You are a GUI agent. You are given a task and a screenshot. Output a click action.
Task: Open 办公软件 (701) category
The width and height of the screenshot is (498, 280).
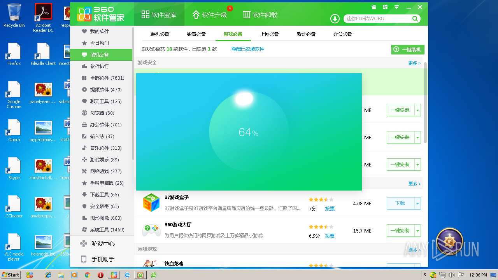101,124
